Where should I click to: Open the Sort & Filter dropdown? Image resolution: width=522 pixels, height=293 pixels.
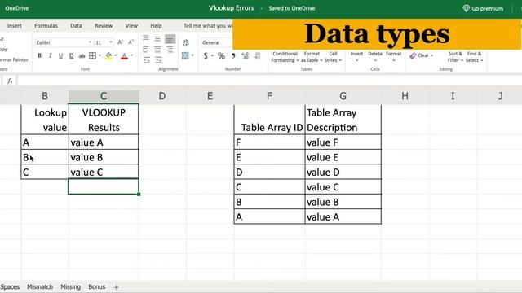click(x=455, y=57)
